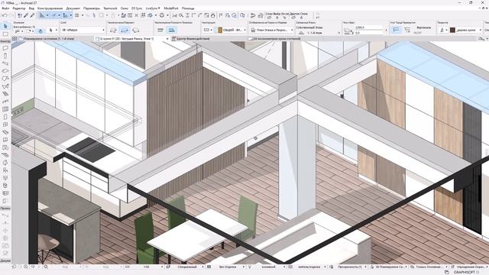The image size is (489, 275).
Task: Select the Marquee tool below the Arrow
Action: (5, 34)
